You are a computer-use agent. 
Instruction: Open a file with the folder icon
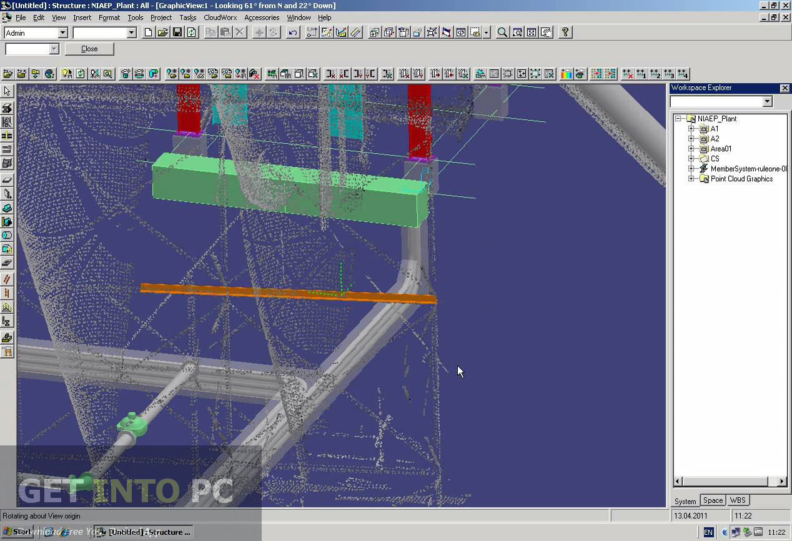162,32
